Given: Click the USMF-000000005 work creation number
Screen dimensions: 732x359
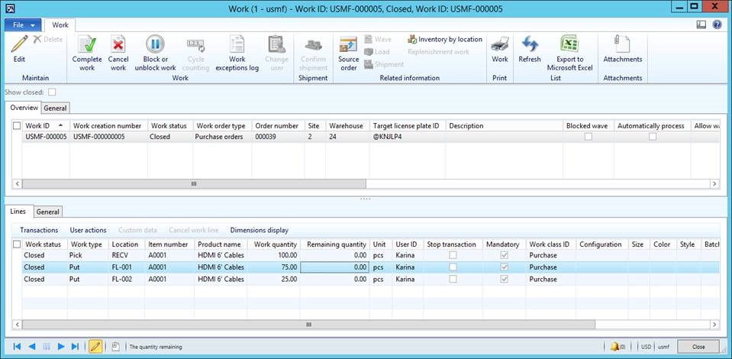Looking at the screenshot, I should click(108, 137).
